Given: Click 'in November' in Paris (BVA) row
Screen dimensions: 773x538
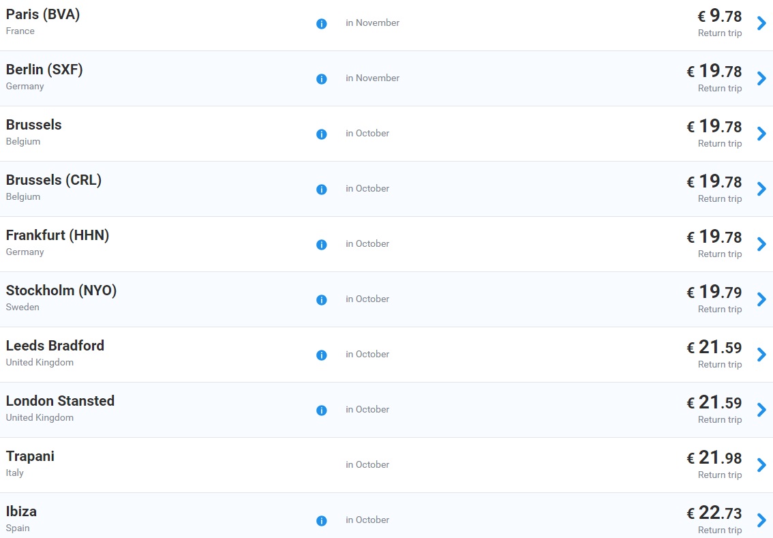Looking at the screenshot, I should point(372,23).
